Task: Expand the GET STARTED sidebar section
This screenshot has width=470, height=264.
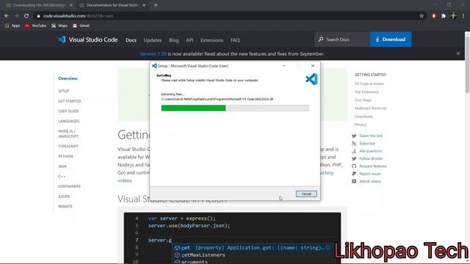Action: pyautogui.click(x=70, y=101)
